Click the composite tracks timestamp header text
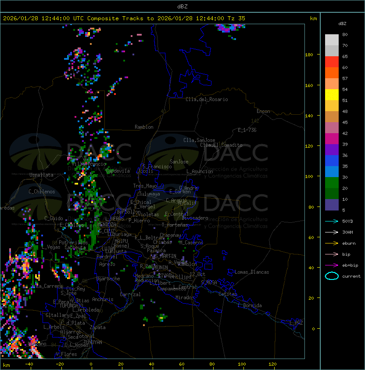365x370 pixels. [x=124, y=18]
